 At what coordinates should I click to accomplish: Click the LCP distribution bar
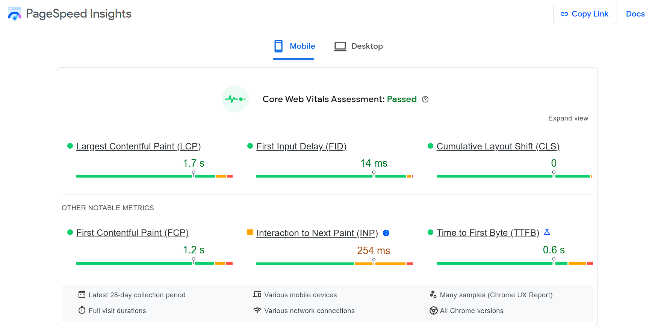154,176
